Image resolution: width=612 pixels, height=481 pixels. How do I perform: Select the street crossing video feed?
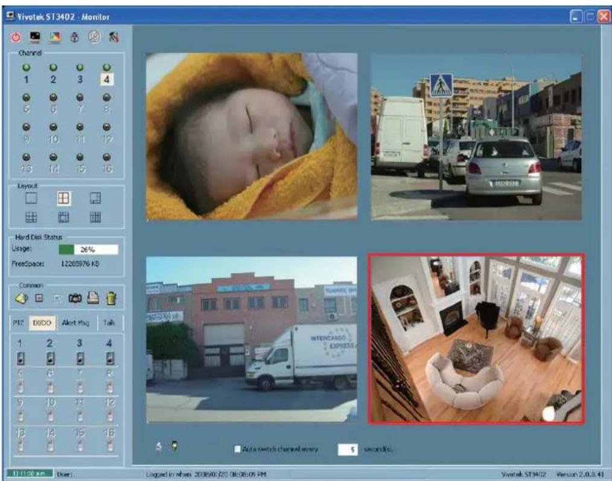coord(476,137)
